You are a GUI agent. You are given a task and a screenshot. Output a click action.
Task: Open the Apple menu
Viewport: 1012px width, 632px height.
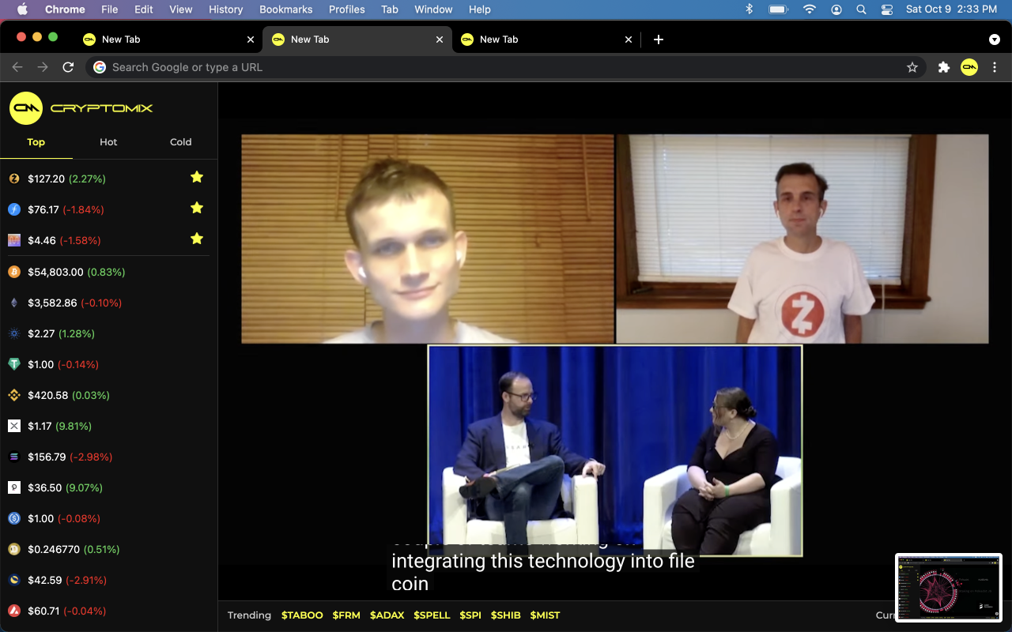(x=22, y=9)
